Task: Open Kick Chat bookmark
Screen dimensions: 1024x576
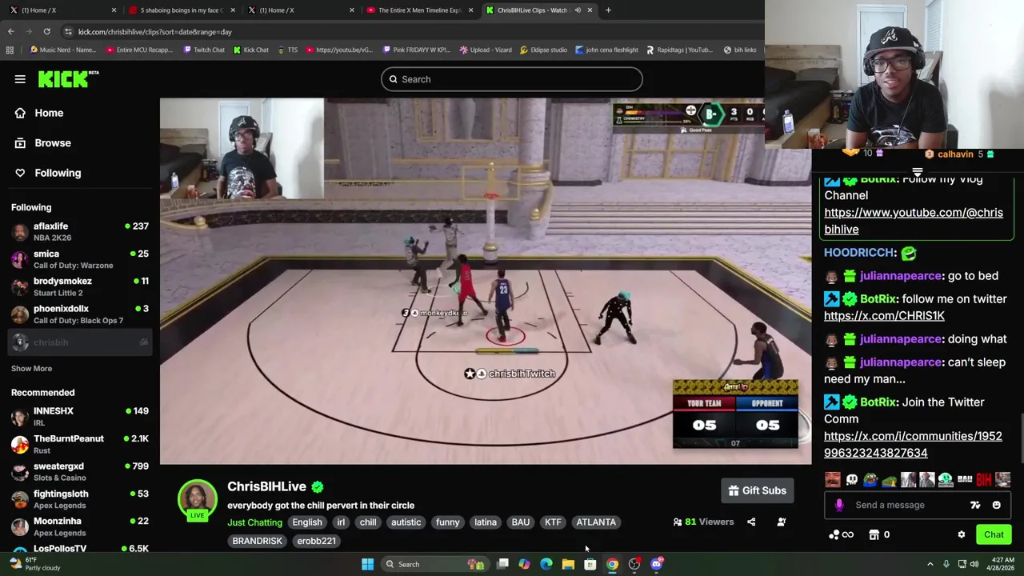Action: [x=250, y=50]
